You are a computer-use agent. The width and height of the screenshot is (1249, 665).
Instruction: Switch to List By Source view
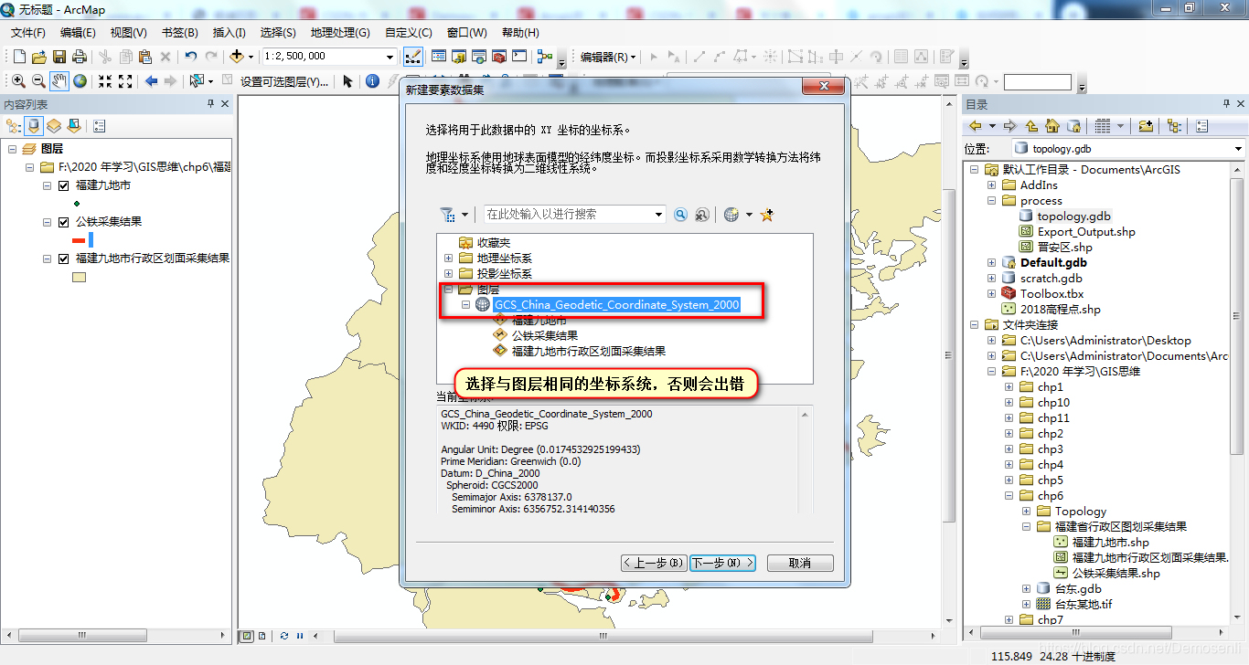tap(35, 126)
